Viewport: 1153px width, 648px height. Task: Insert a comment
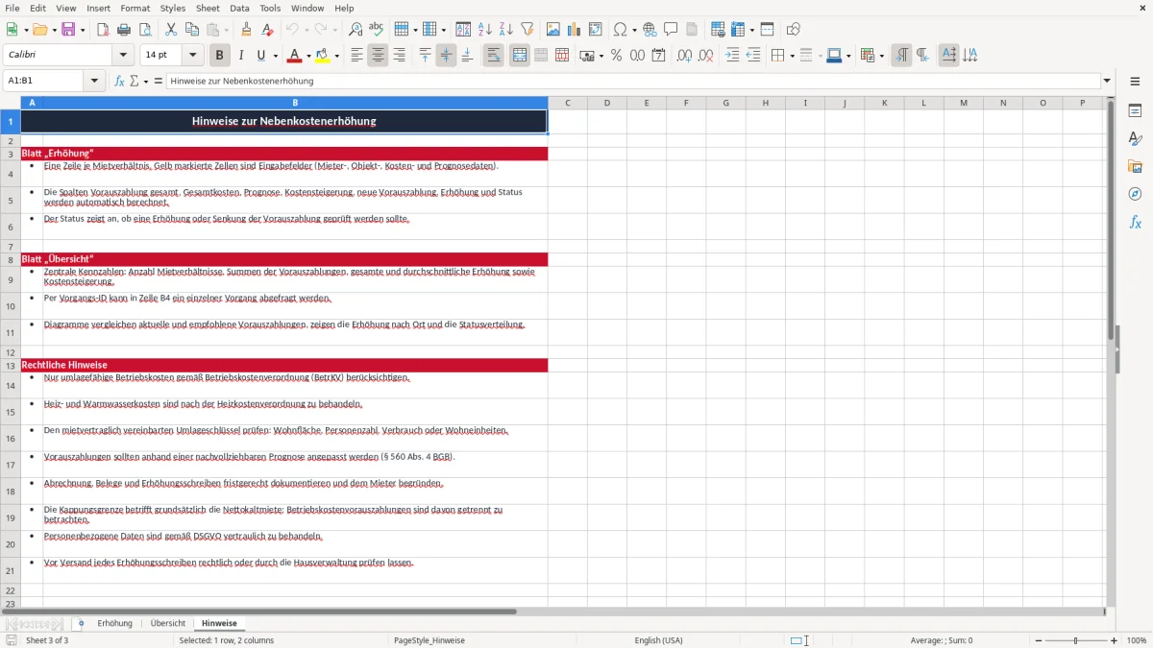pyautogui.click(x=671, y=30)
